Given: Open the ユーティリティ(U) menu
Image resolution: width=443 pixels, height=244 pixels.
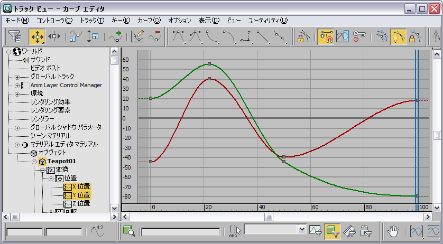Looking at the screenshot, I should (x=268, y=21).
